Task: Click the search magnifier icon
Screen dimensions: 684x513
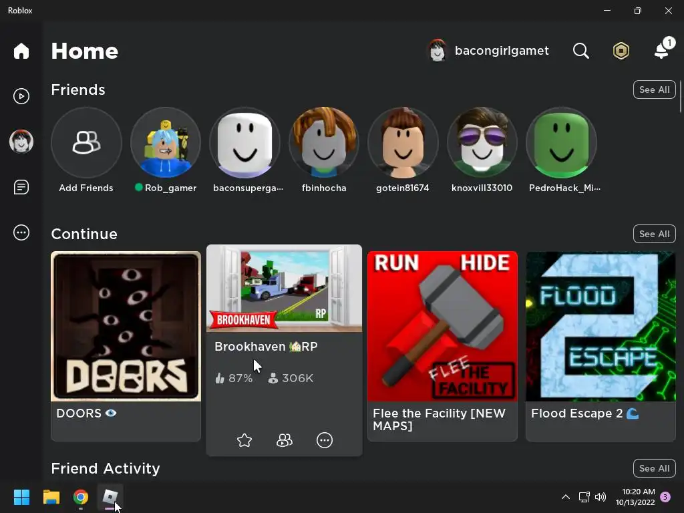Action: click(x=580, y=51)
